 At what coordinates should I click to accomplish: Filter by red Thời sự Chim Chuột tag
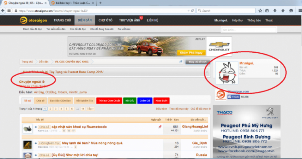click(x=109, y=101)
